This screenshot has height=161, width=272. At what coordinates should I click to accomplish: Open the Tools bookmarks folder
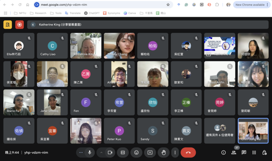(56, 13)
